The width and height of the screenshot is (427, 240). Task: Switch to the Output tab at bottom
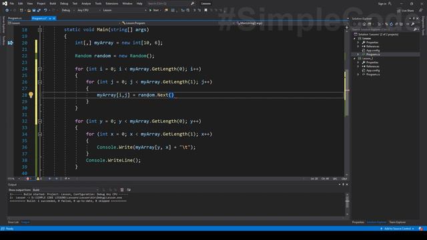coord(25,222)
